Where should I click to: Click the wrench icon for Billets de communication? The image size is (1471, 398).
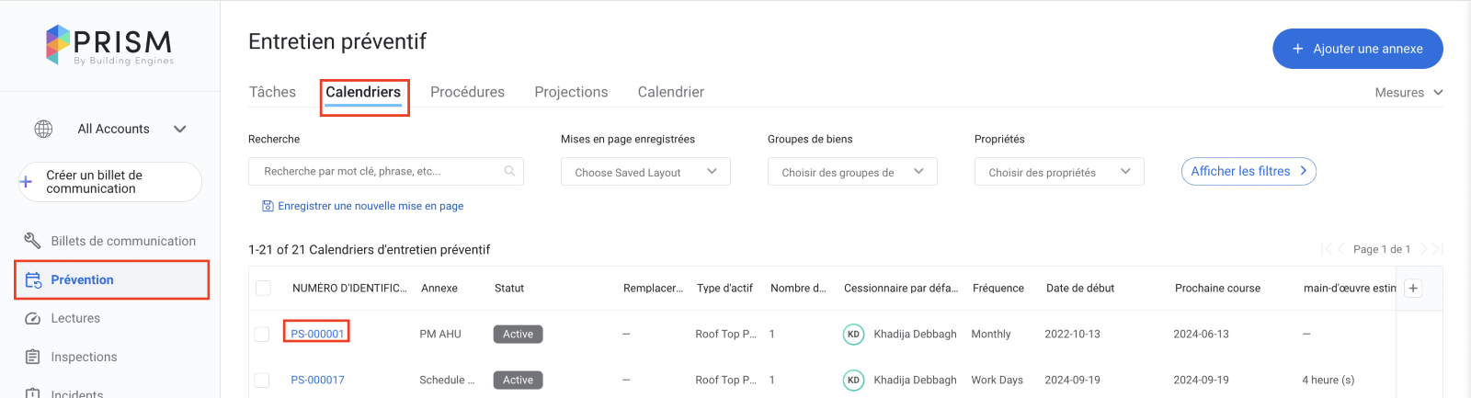pyautogui.click(x=32, y=241)
